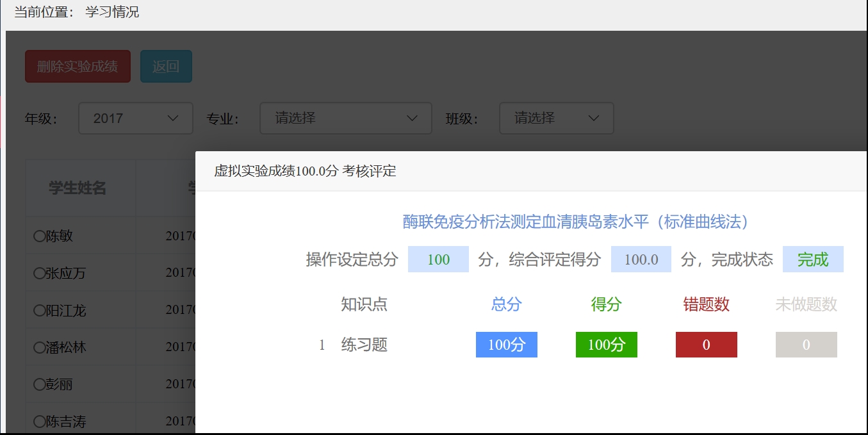
Task: Select radio button for 陈敏
Action: tap(39, 236)
